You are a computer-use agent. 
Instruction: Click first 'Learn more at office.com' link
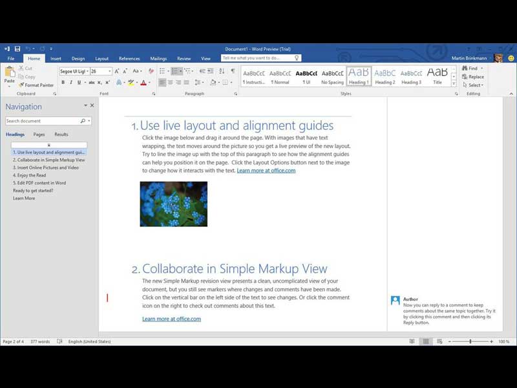click(266, 171)
